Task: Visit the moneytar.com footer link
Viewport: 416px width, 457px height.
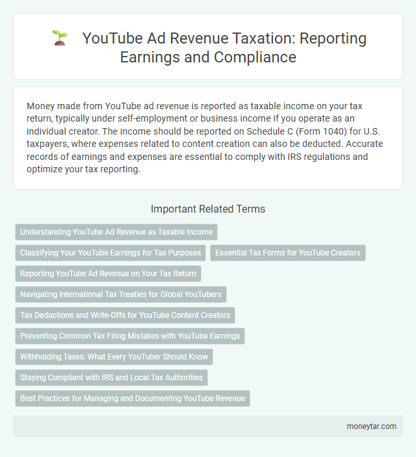Action: pos(371,426)
